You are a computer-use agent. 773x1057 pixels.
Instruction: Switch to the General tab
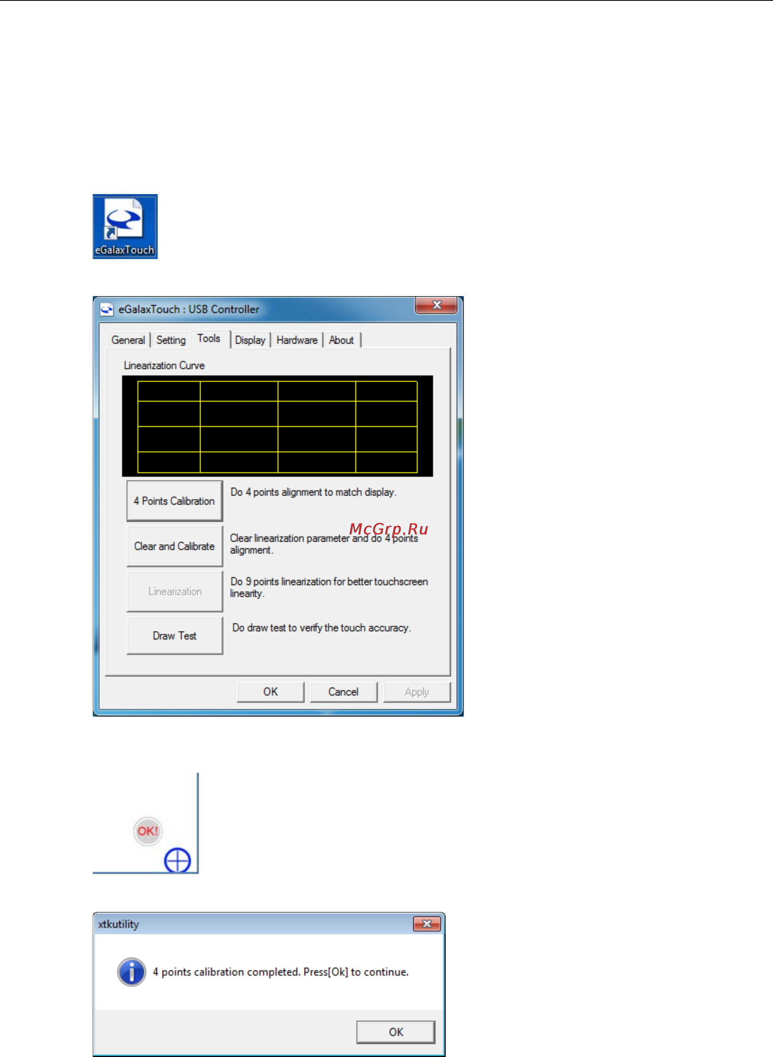[x=128, y=340]
